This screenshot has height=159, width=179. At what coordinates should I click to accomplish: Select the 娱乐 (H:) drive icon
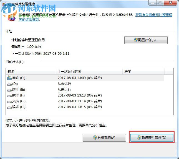(9, 108)
